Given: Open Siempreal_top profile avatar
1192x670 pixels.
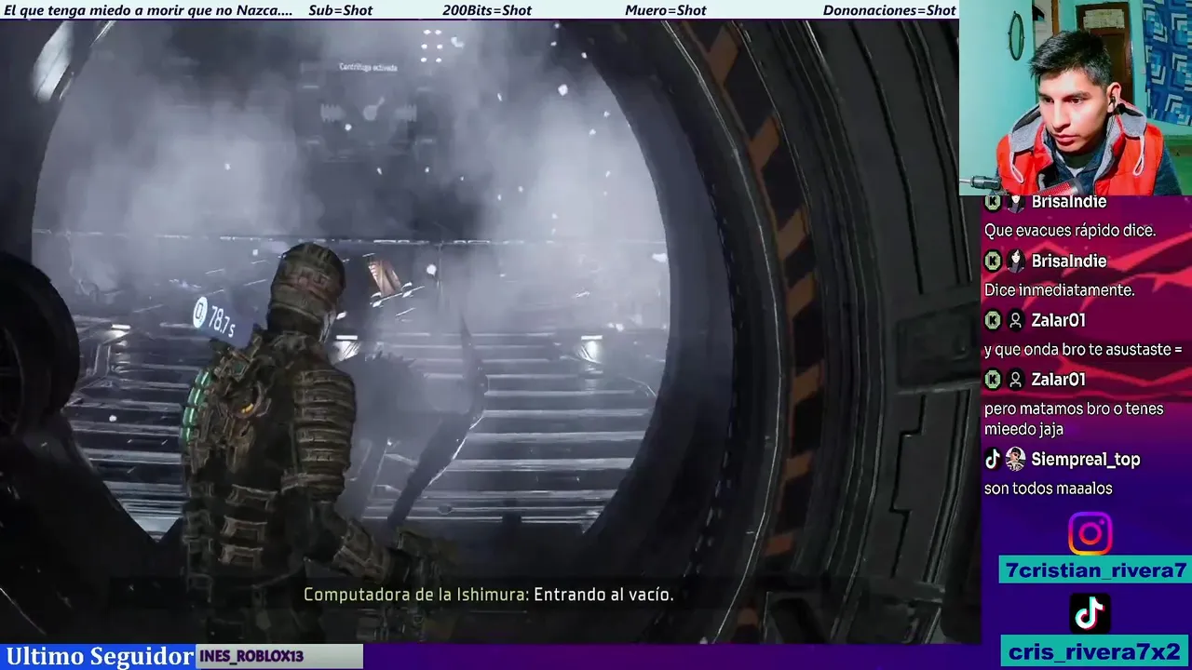Looking at the screenshot, I should click(x=1016, y=459).
